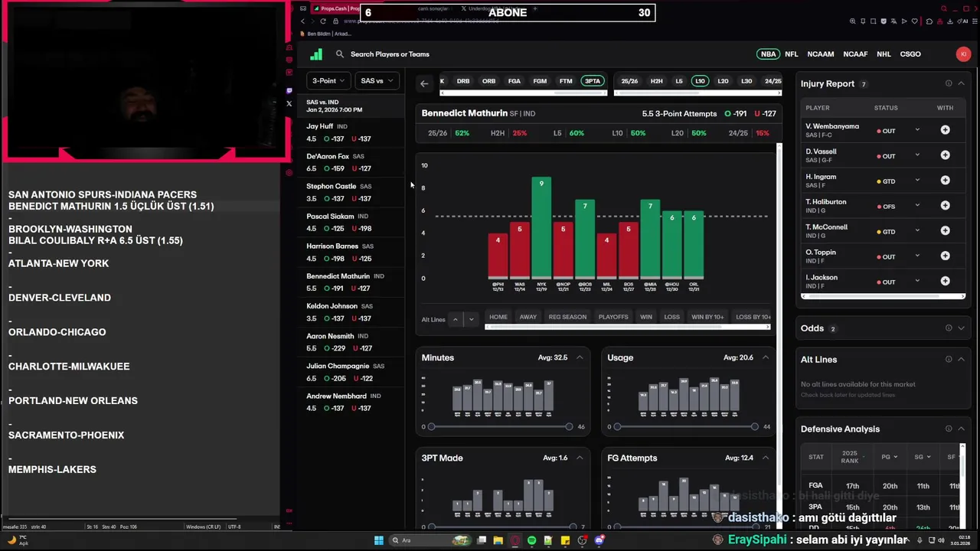Screen dimensions: 980x551
Task: Open Opera browser taskbar icon
Action: coord(514,540)
